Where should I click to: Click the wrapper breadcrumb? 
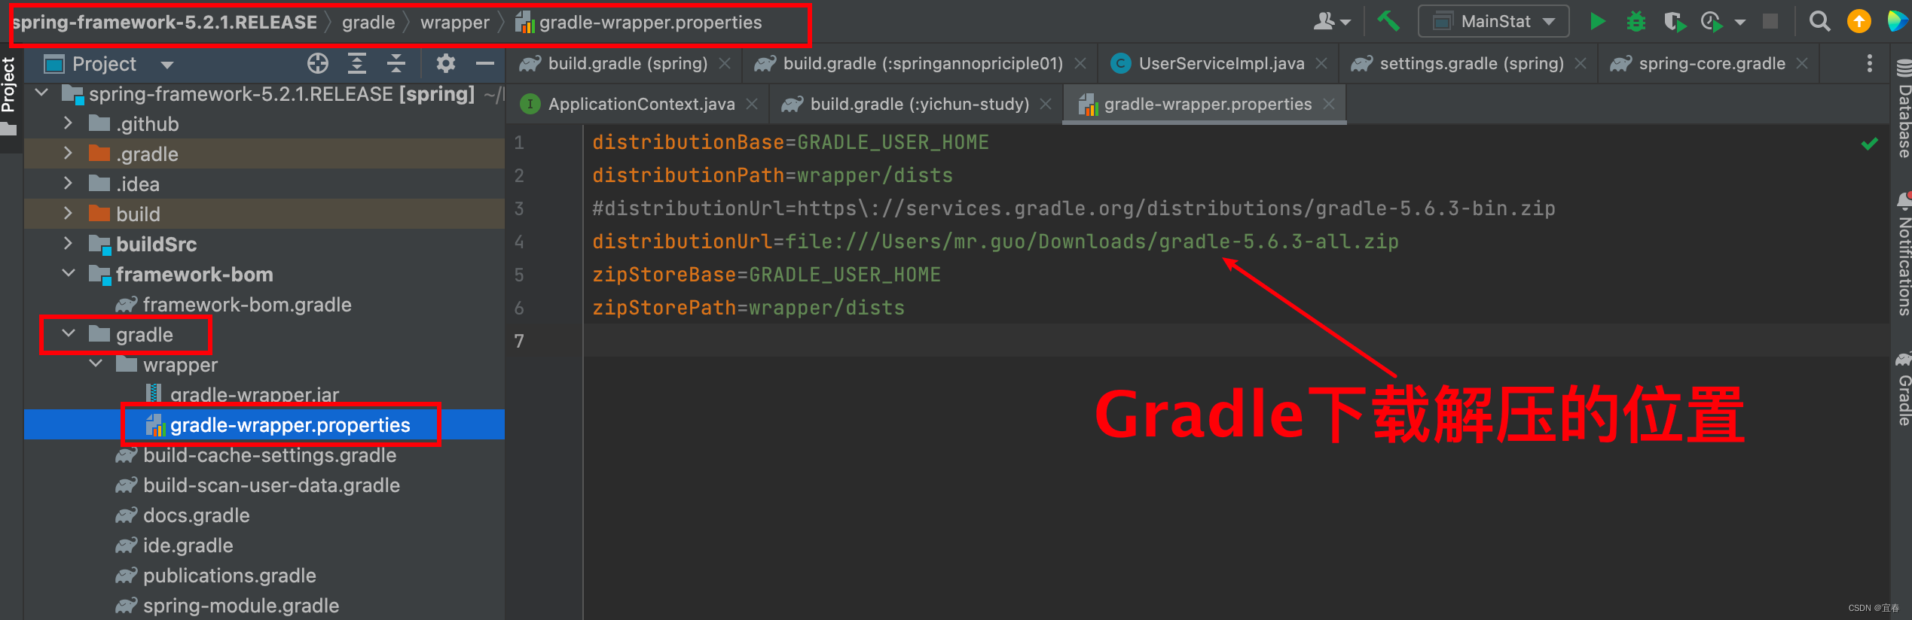[455, 23]
